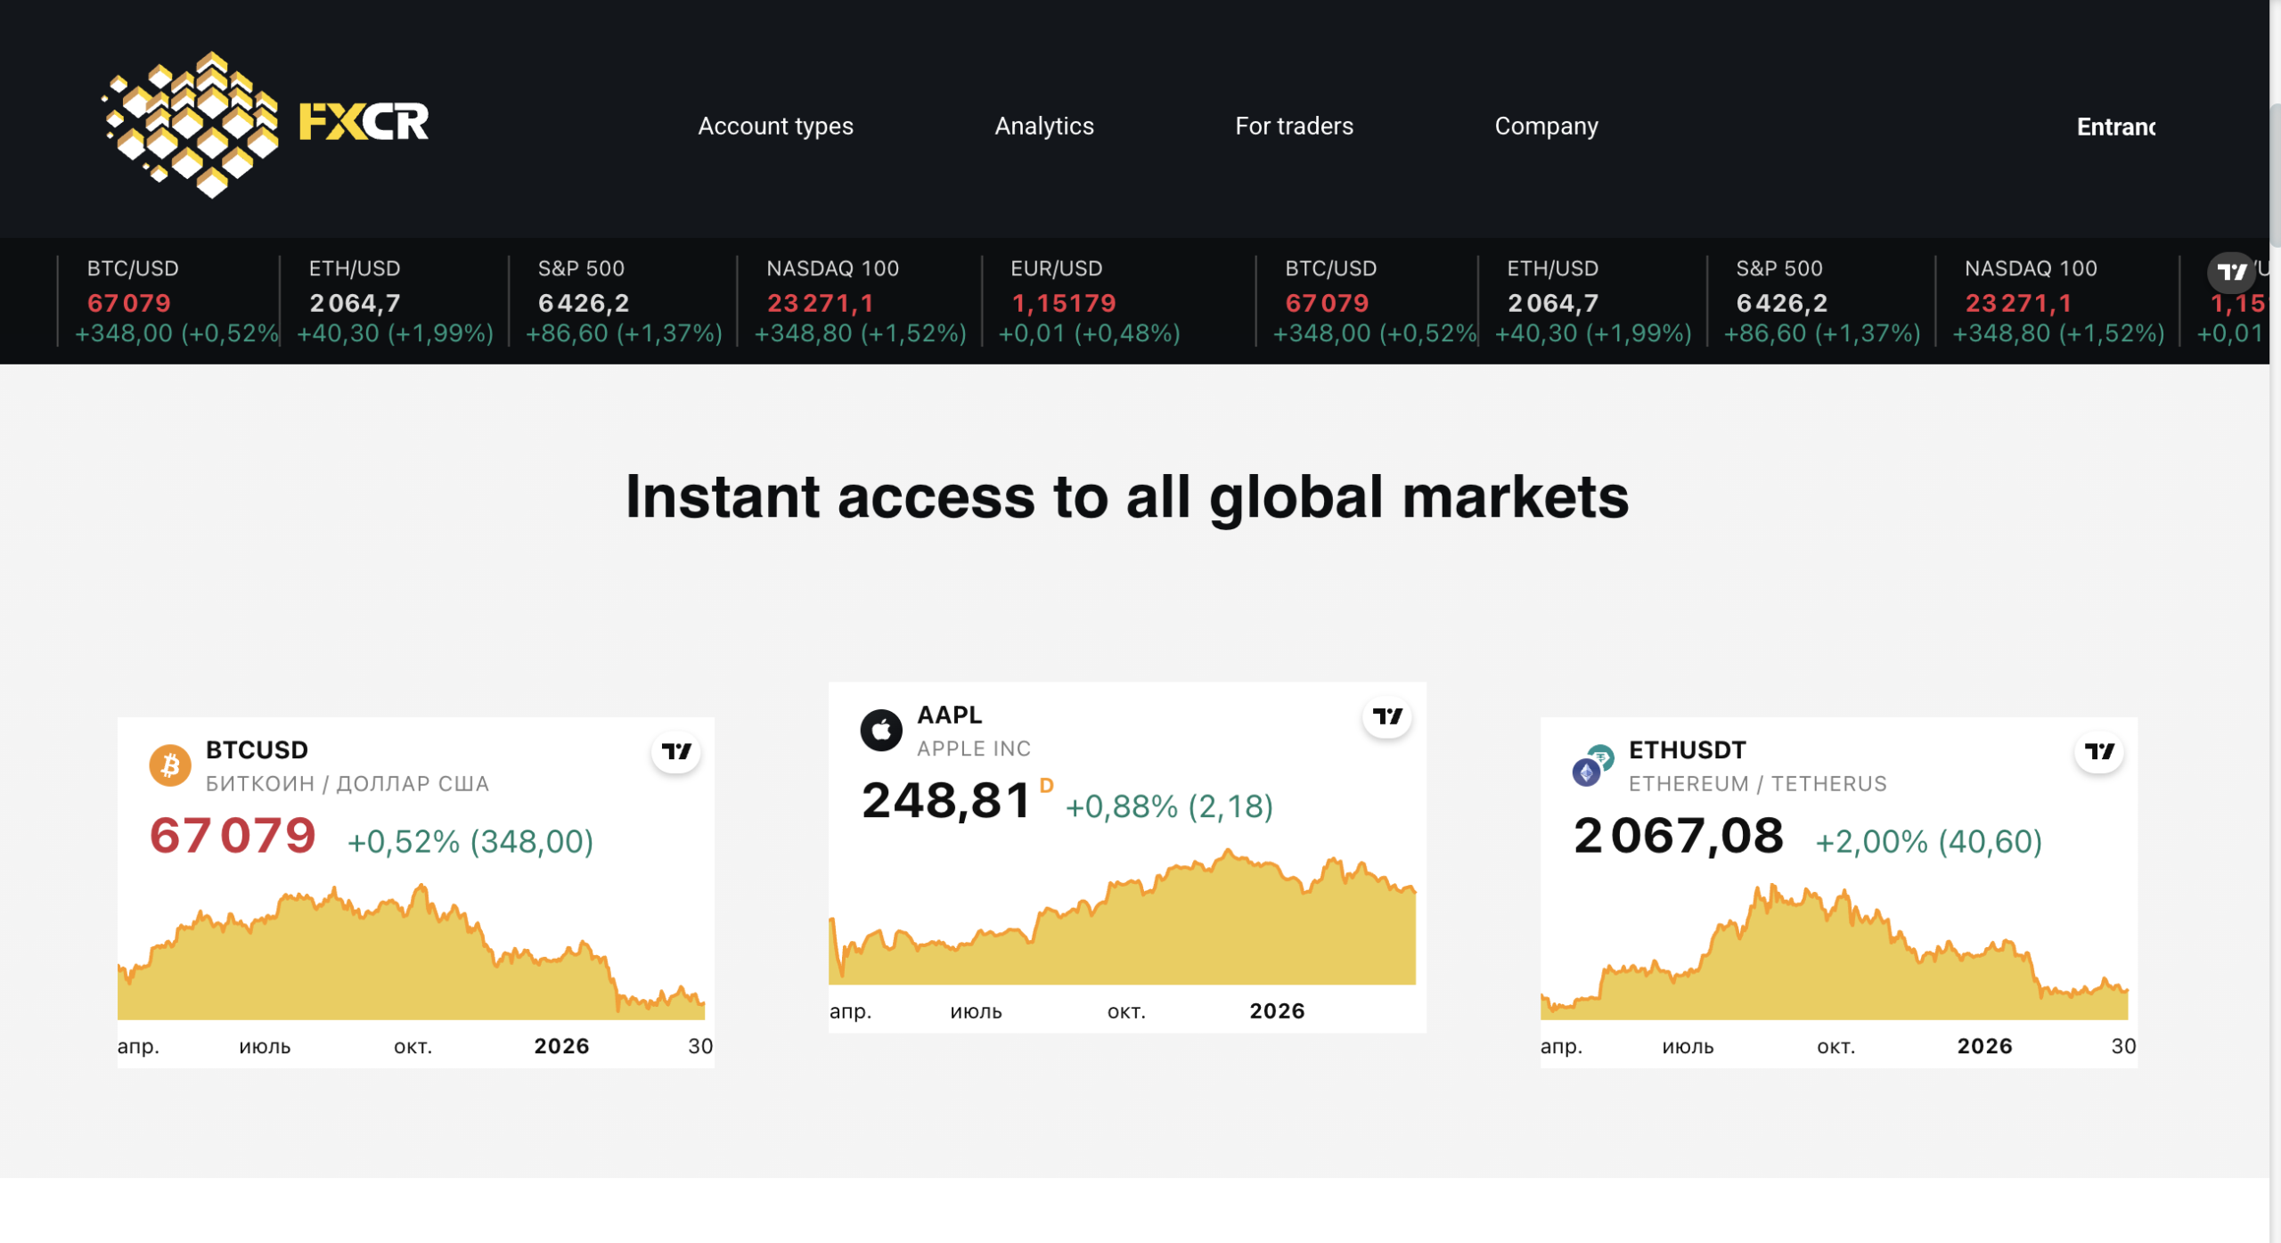Screen dimensions: 2281x1243
Task: Click AAPL price 248,81
Action: pos(946,800)
